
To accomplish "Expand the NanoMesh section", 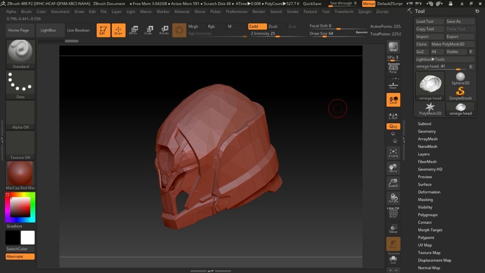I will point(427,146).
